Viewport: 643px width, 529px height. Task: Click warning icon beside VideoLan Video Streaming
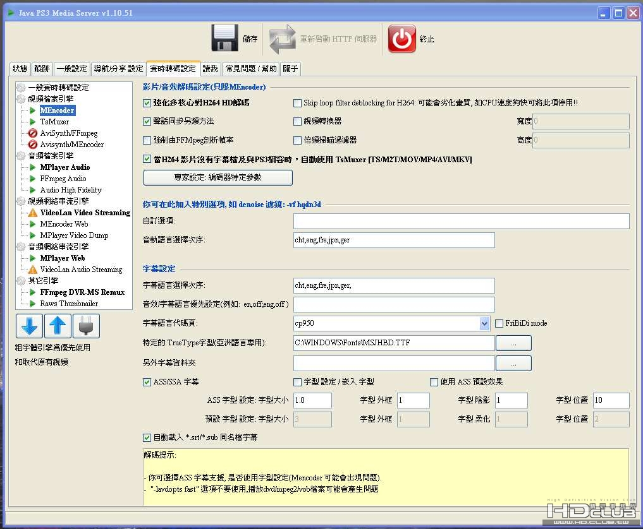tap(33, 213)
